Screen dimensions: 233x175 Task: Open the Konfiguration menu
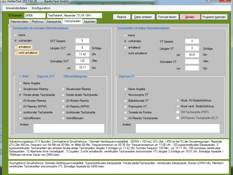[41, 8]
